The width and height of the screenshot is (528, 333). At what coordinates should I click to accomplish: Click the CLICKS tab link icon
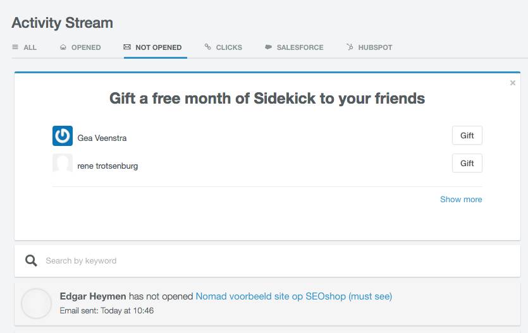click(x=207, y=47)
